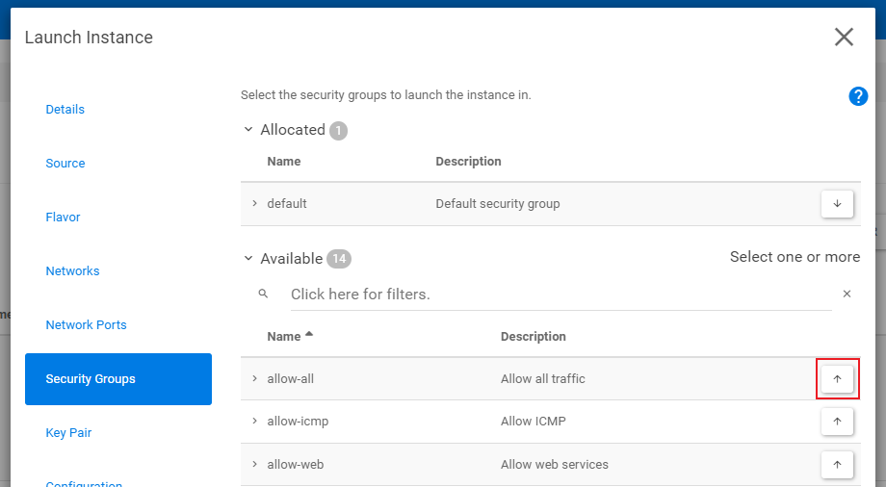The height and width of the screenshot is (487, 886).
Task: Click the Allocated Name column header
Action: (x=284, y=162)
